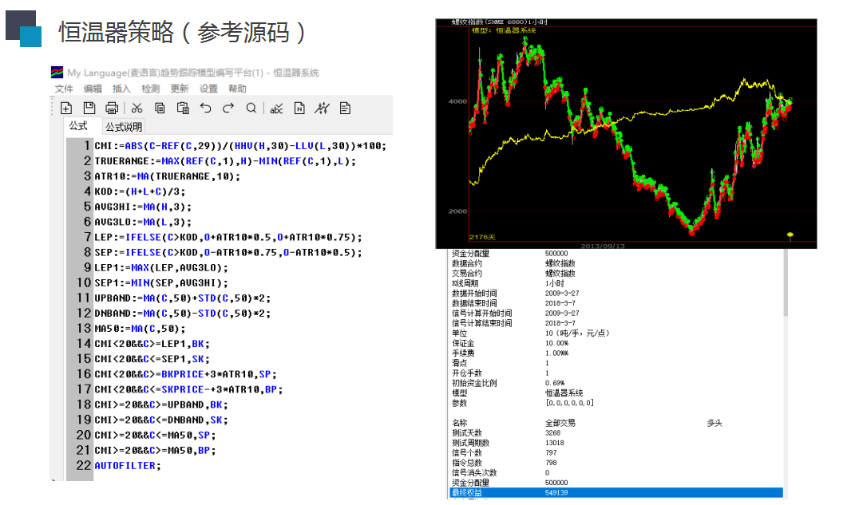
Task: Click the 初始资金比例 0.69% row
Action: [508, 383]
